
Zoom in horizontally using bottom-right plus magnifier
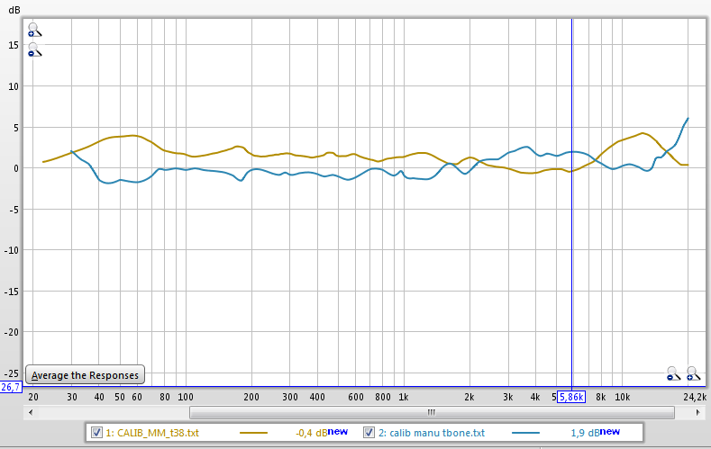pyautogui.click(x=692, y=373)
